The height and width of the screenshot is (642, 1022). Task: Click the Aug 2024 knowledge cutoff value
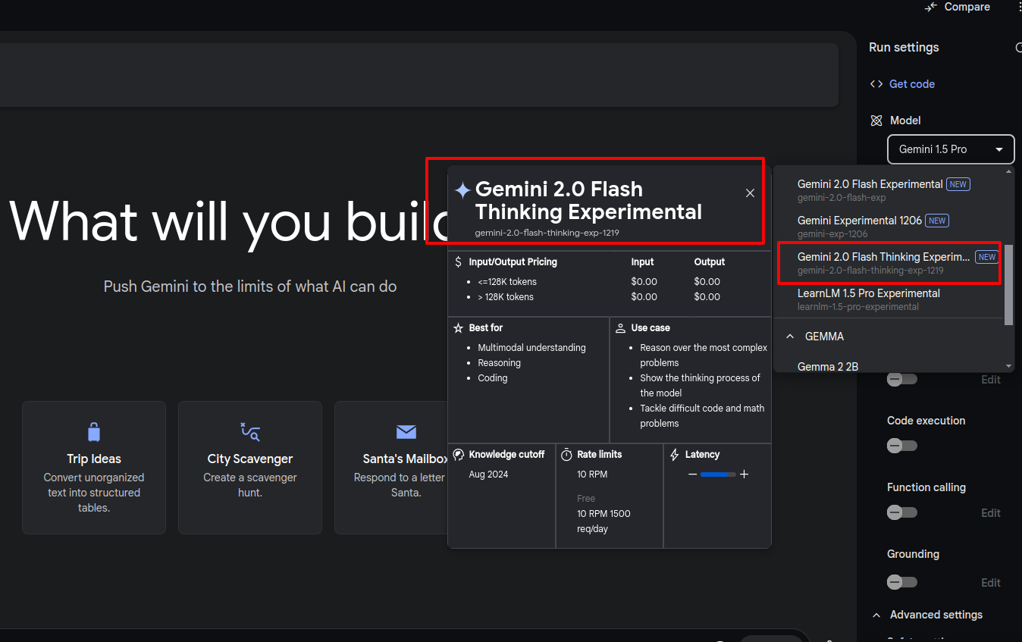[488, 474]
